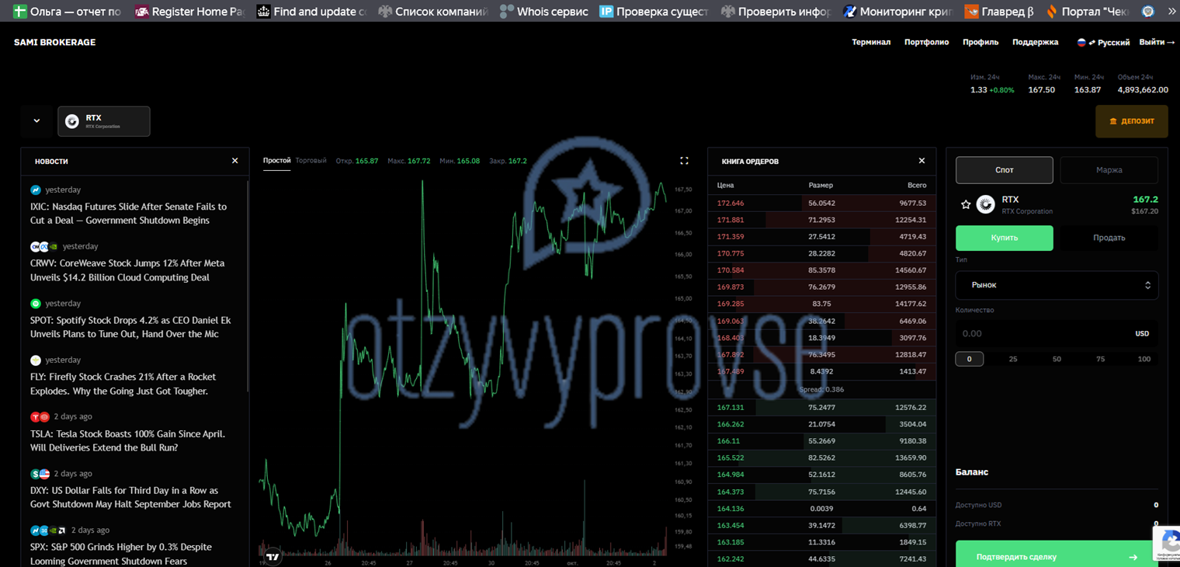Viewport: 1180px width, 567px height.
Task: Click the news panel scrollbar
Action: tap(248, 287)
